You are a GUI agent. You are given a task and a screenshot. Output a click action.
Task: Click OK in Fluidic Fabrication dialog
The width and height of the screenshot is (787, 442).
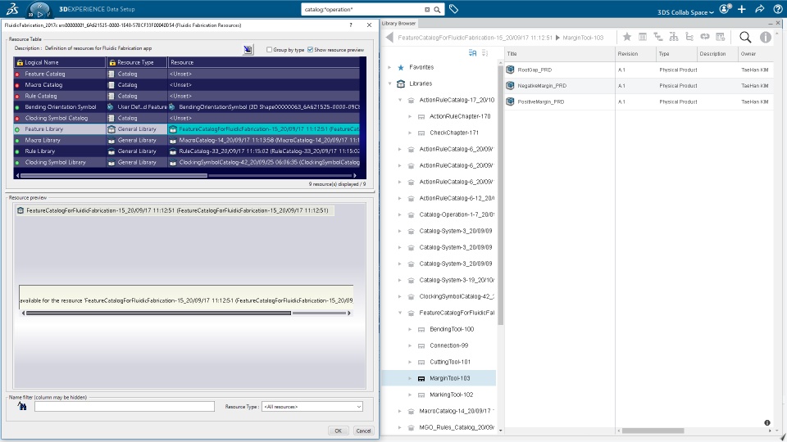[339, 431]
